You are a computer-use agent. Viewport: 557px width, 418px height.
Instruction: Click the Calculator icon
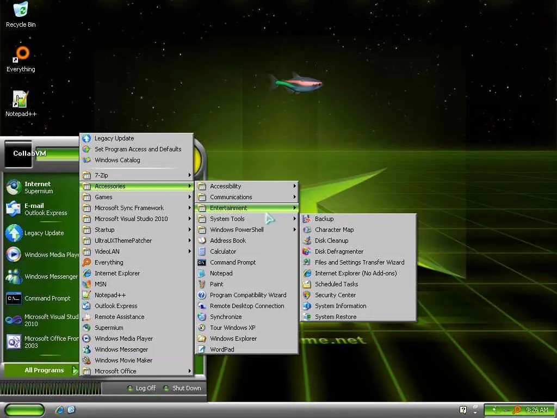click(x=202, y=251)
